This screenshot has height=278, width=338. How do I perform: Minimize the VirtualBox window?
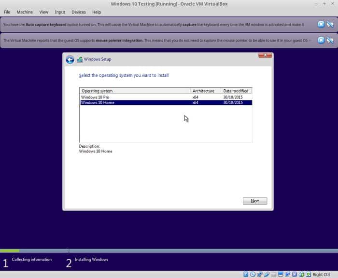pyautogui.click(x=316, y=4)
